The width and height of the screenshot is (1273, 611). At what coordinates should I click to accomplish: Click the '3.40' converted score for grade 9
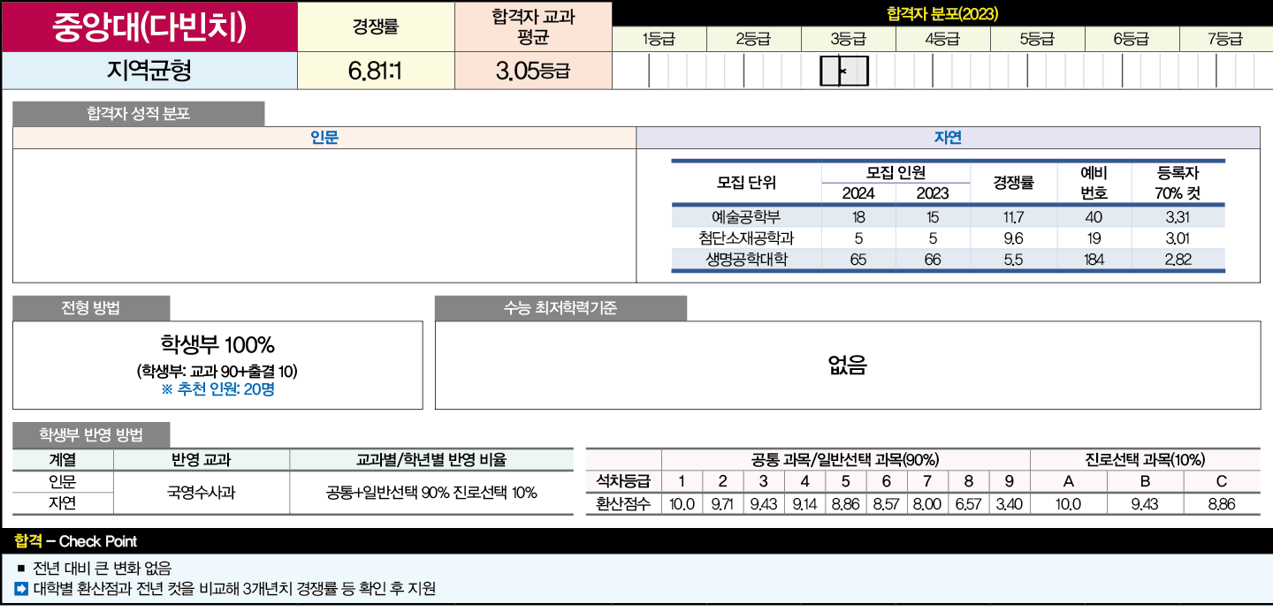pyautogui.click(x=1009, y=504)
